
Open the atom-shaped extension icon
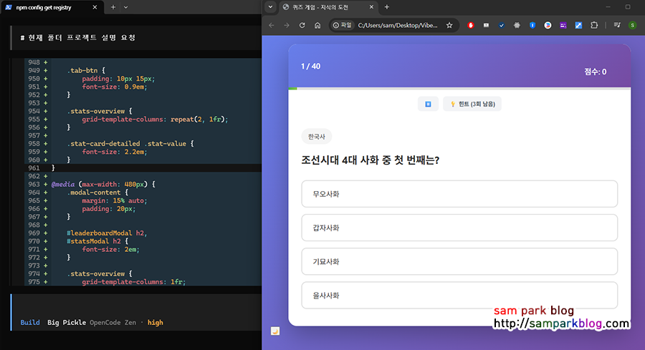pyautogui.click(x=517, y=26)
